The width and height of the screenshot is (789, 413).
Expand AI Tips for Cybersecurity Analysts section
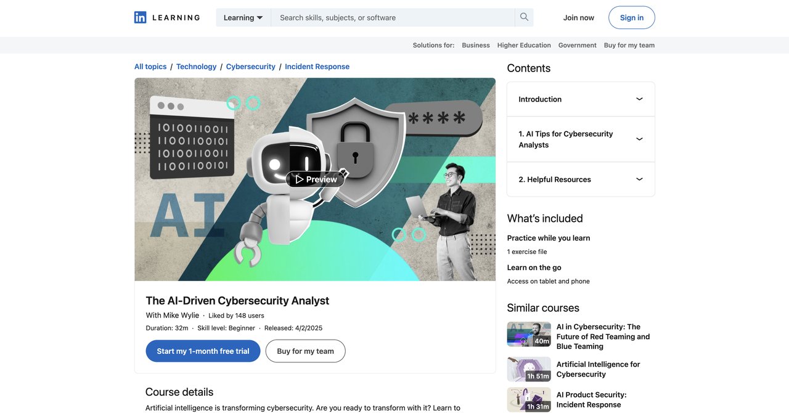(x=581, y=139)
